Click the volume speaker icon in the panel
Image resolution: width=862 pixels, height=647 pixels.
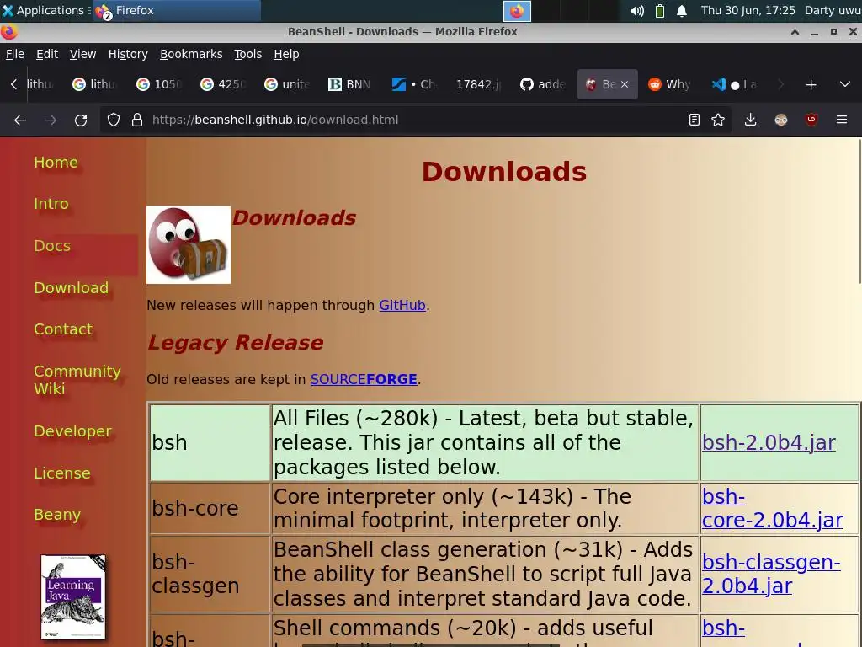pyautogui.click(x=637, y=10)
